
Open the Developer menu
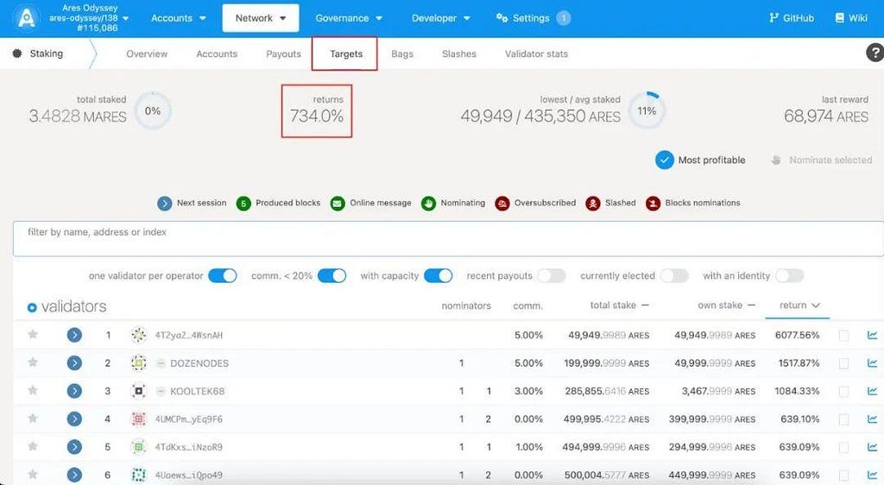(441, 18)
